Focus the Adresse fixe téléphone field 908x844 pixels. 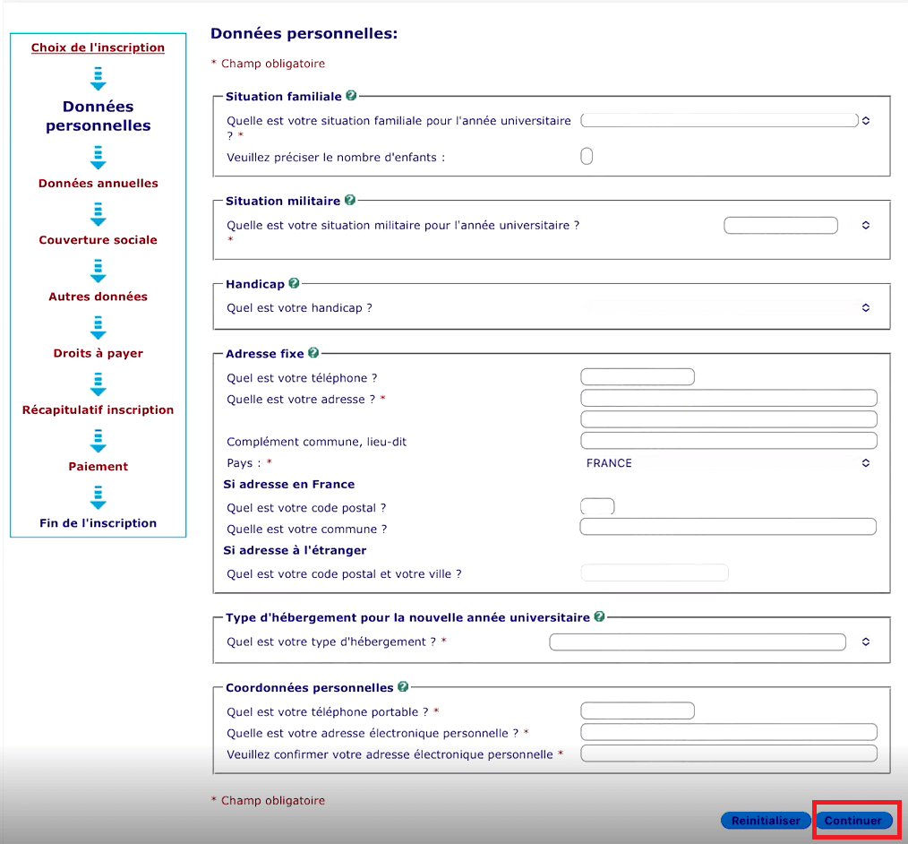[638, 377]
